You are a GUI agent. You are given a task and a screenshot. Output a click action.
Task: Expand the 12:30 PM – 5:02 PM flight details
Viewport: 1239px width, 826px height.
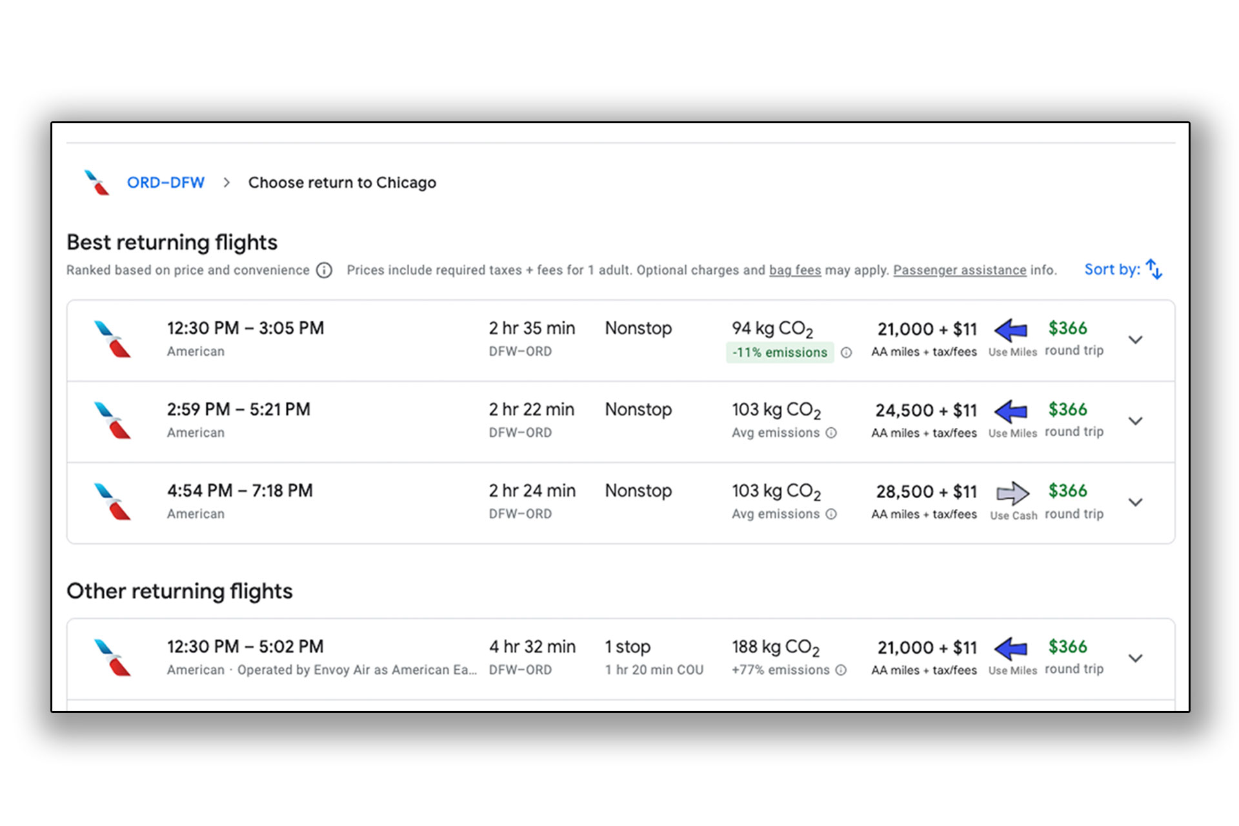(1135, 658)
